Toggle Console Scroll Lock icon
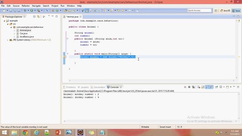 pyautogui.click(x=203, y=87)
